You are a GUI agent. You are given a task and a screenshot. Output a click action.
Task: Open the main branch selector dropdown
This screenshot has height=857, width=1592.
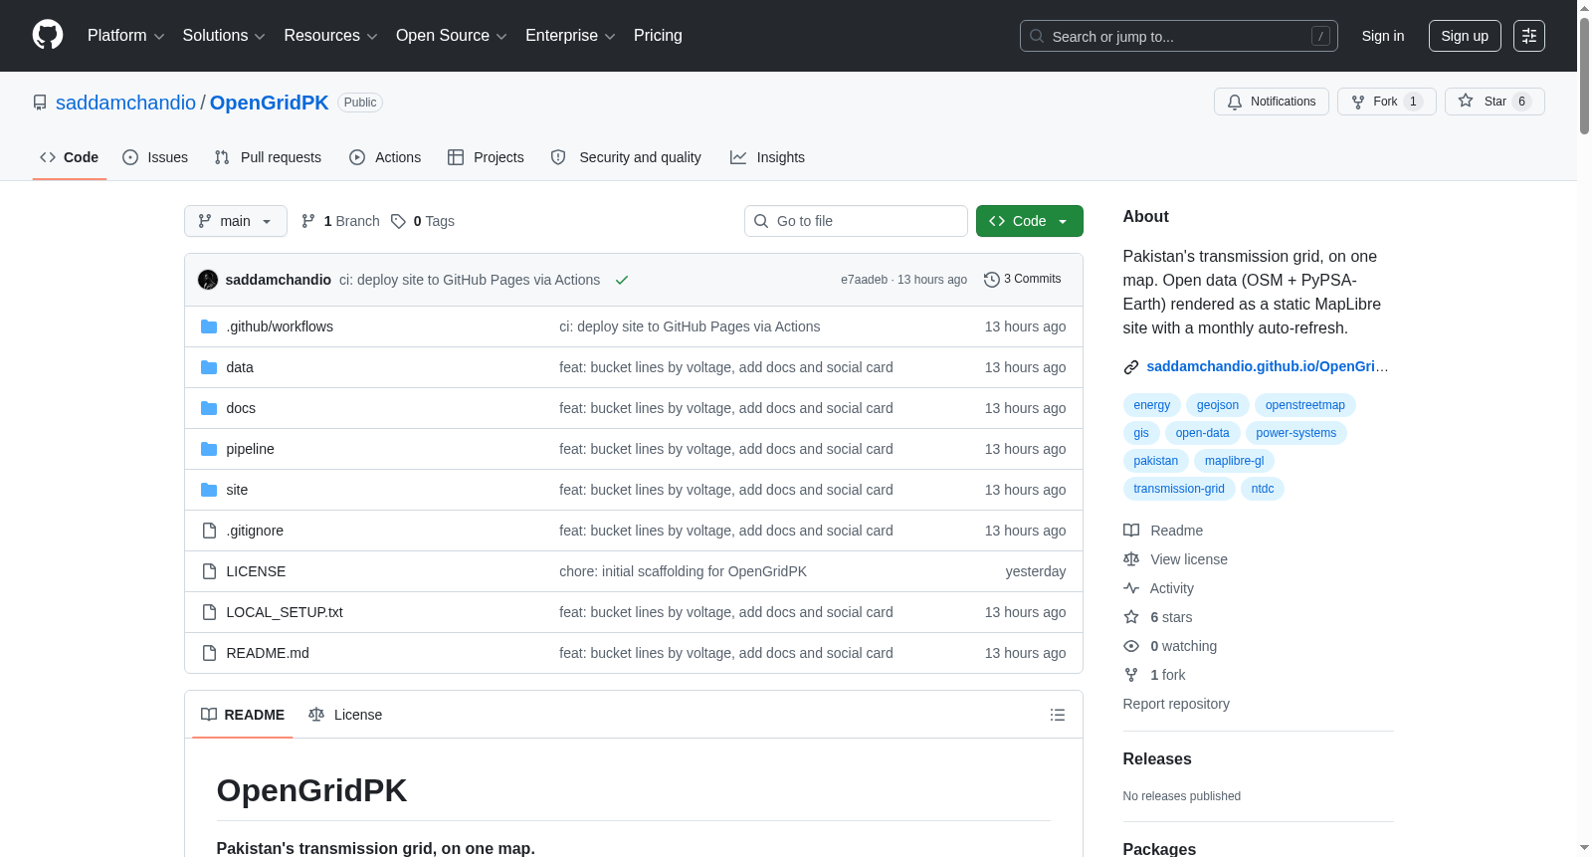click(x=236, y=221)
